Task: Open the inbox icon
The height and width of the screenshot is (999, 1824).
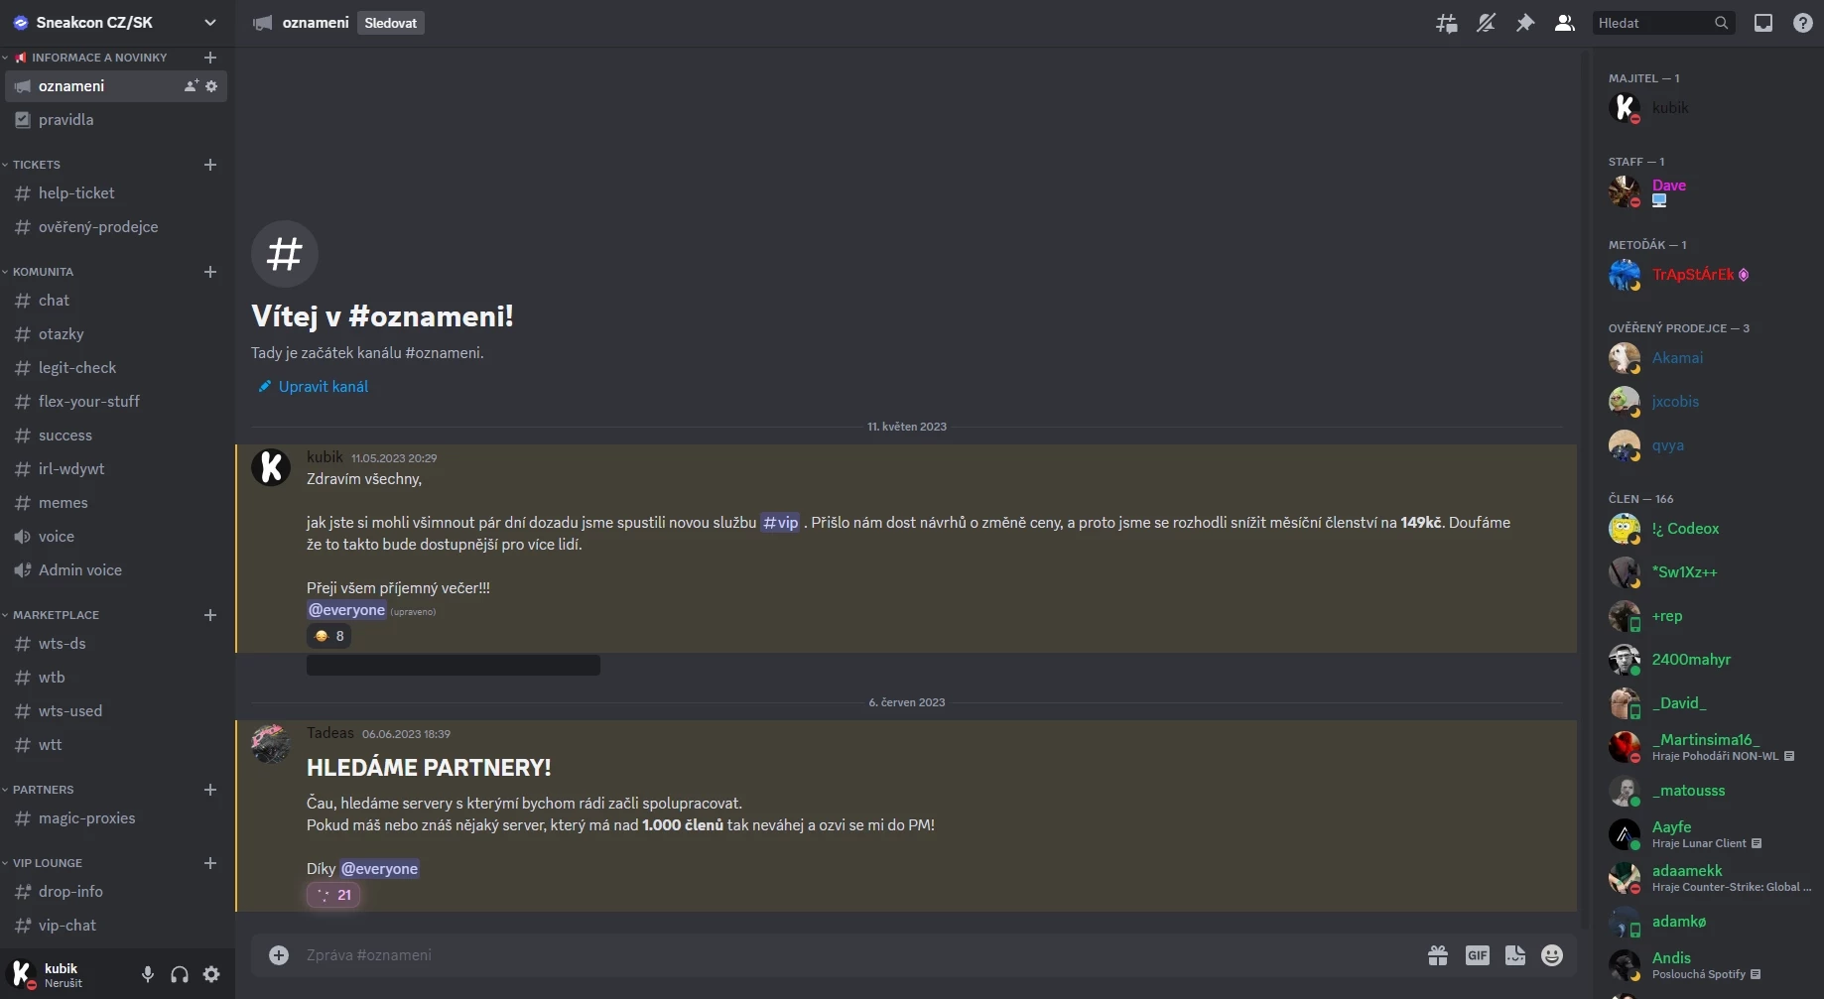Action: coord(1763,23)
